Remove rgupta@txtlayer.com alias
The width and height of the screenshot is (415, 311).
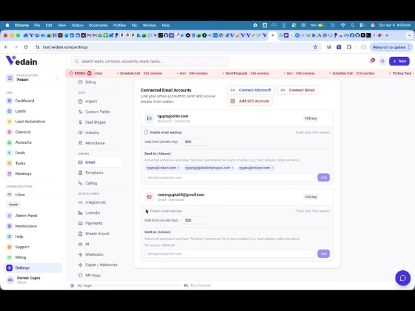click(272, 168)
